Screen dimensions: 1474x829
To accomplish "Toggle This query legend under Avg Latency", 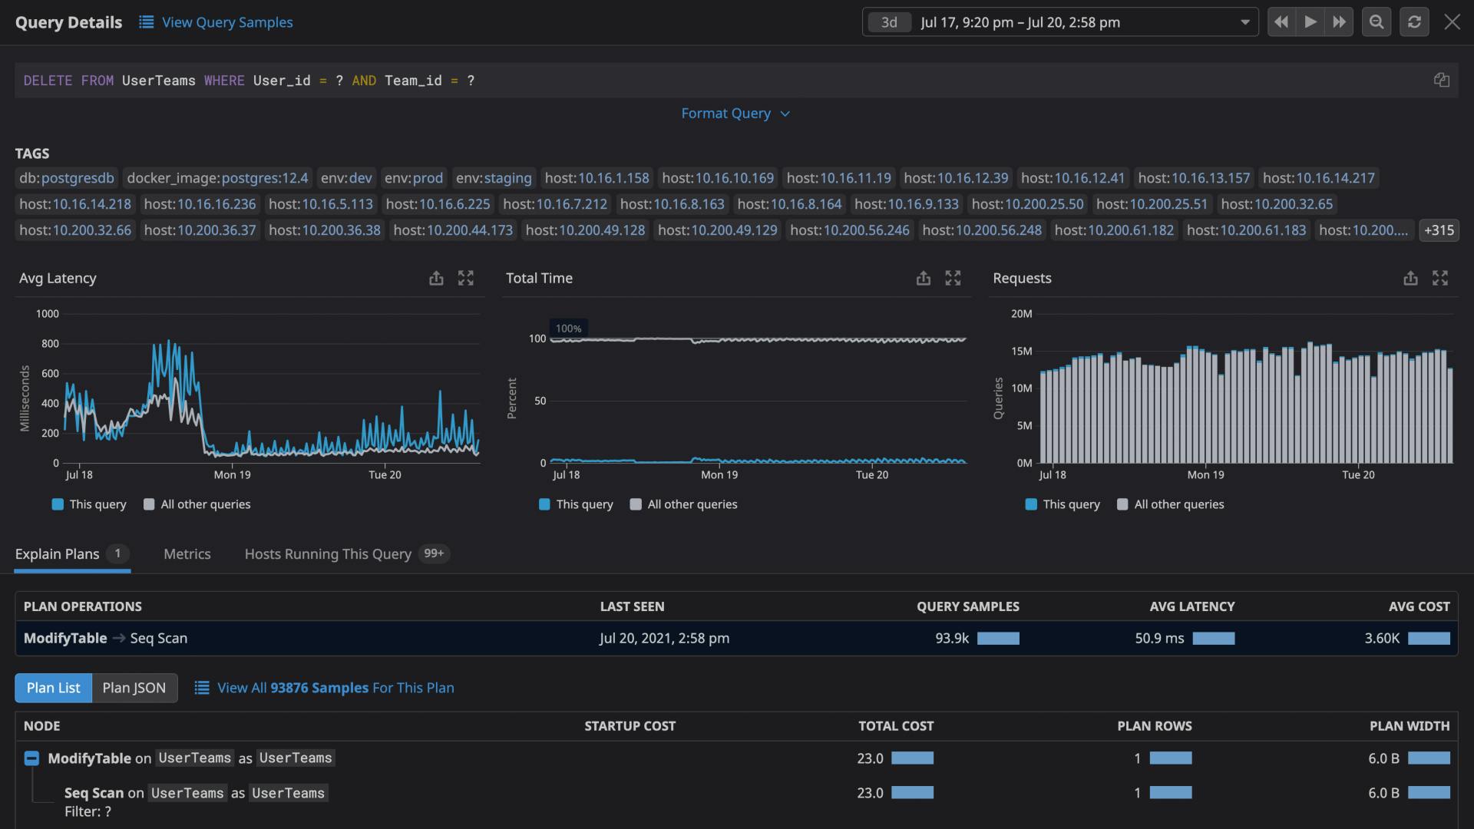I will click(x=88, y=504).
